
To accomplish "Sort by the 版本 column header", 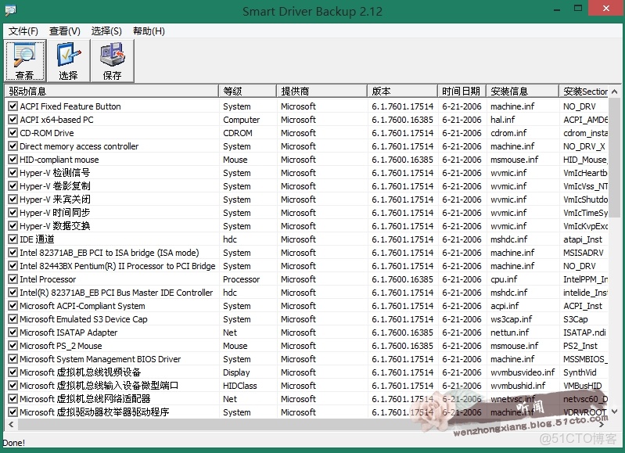I will [x=402, y=92].
